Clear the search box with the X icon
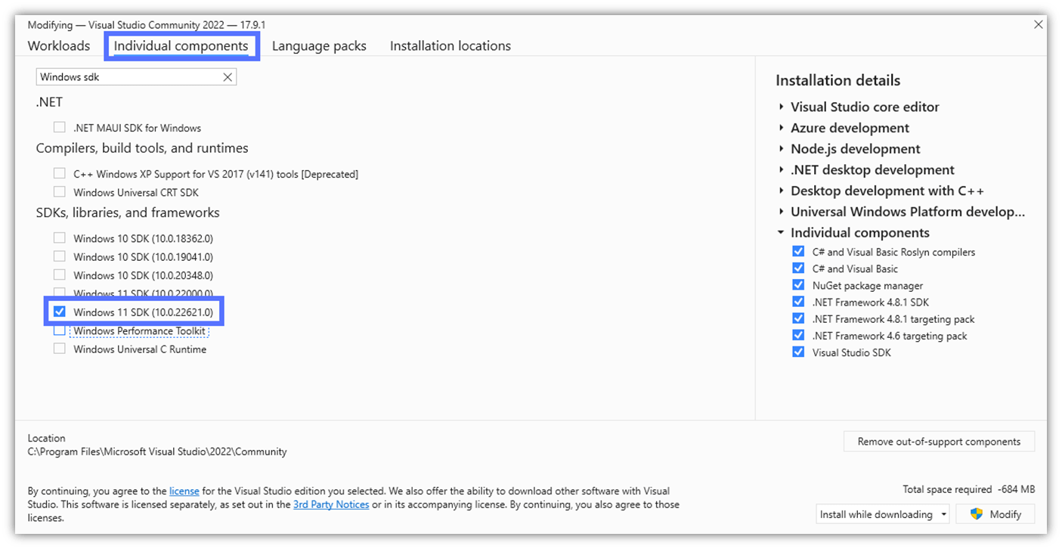Viewport: 1062px width, 549px height. pyautogui.click(x=228, y=76)
